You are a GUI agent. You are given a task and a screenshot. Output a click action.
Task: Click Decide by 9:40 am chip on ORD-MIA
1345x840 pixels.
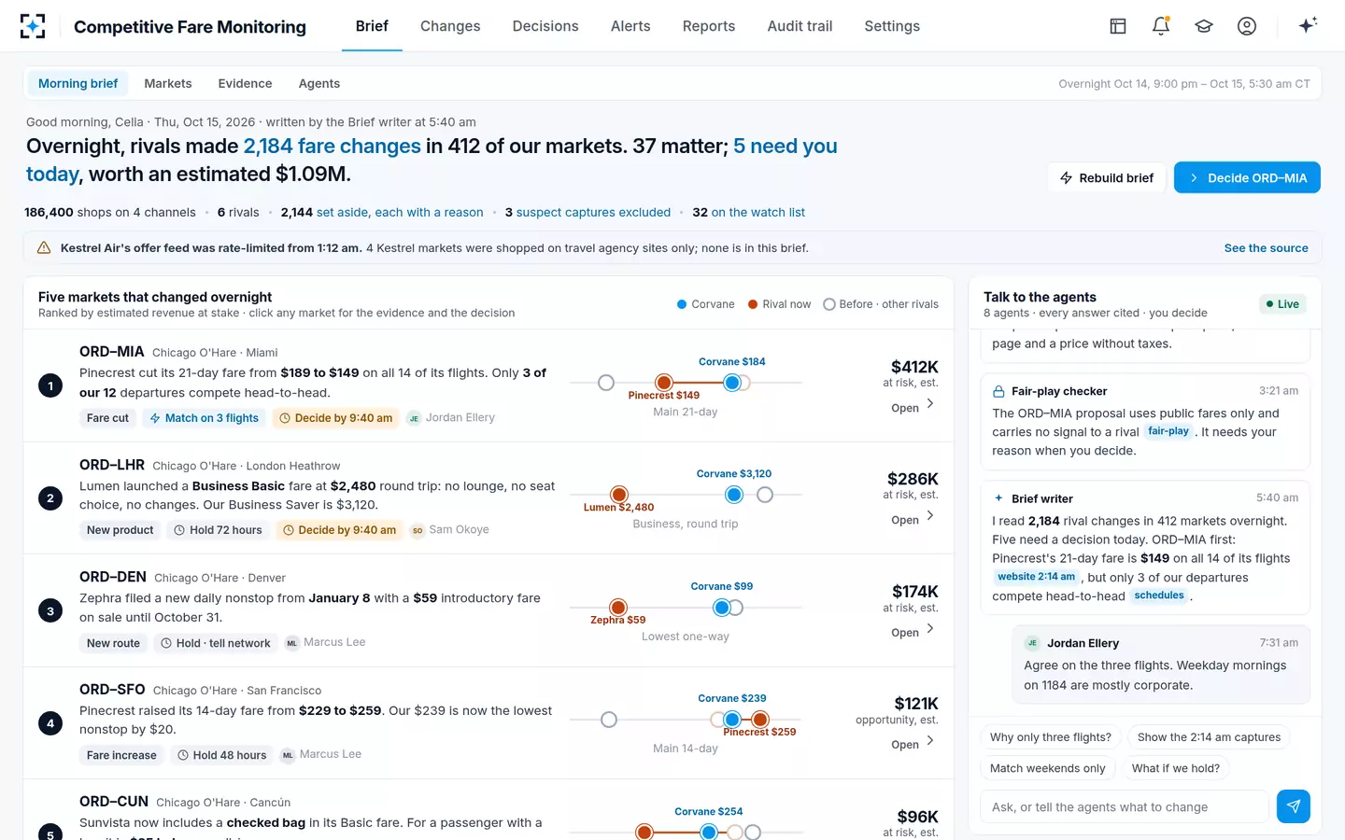[336, 418]
